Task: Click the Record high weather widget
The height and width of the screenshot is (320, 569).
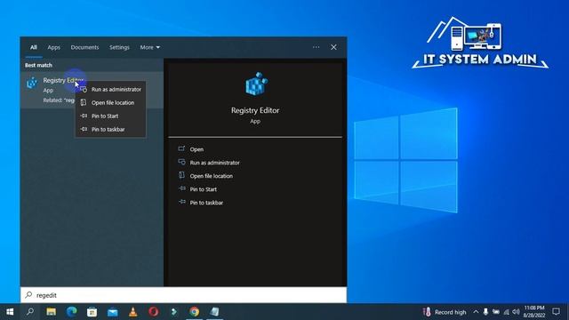Action: (445, 312)
